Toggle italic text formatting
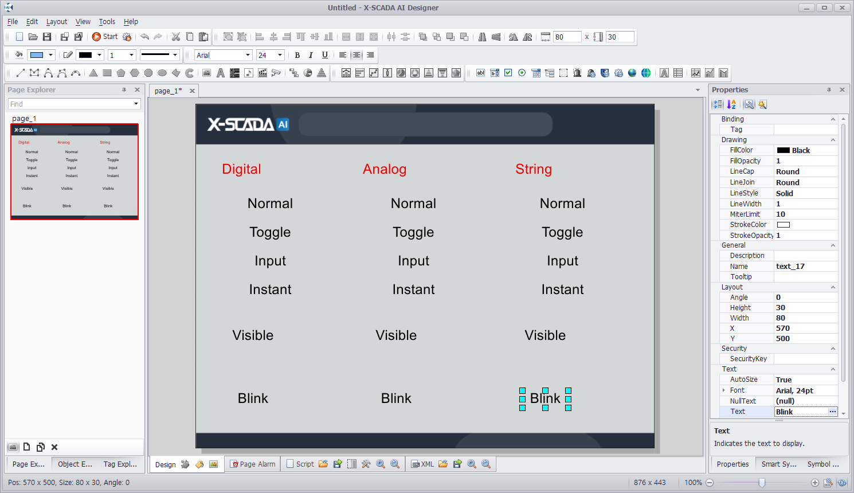This screenshot has width=854, height=493. point(311,55)
